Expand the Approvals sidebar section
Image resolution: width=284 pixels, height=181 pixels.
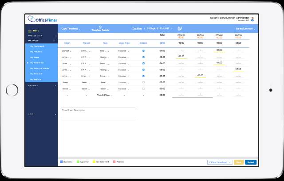41,85
